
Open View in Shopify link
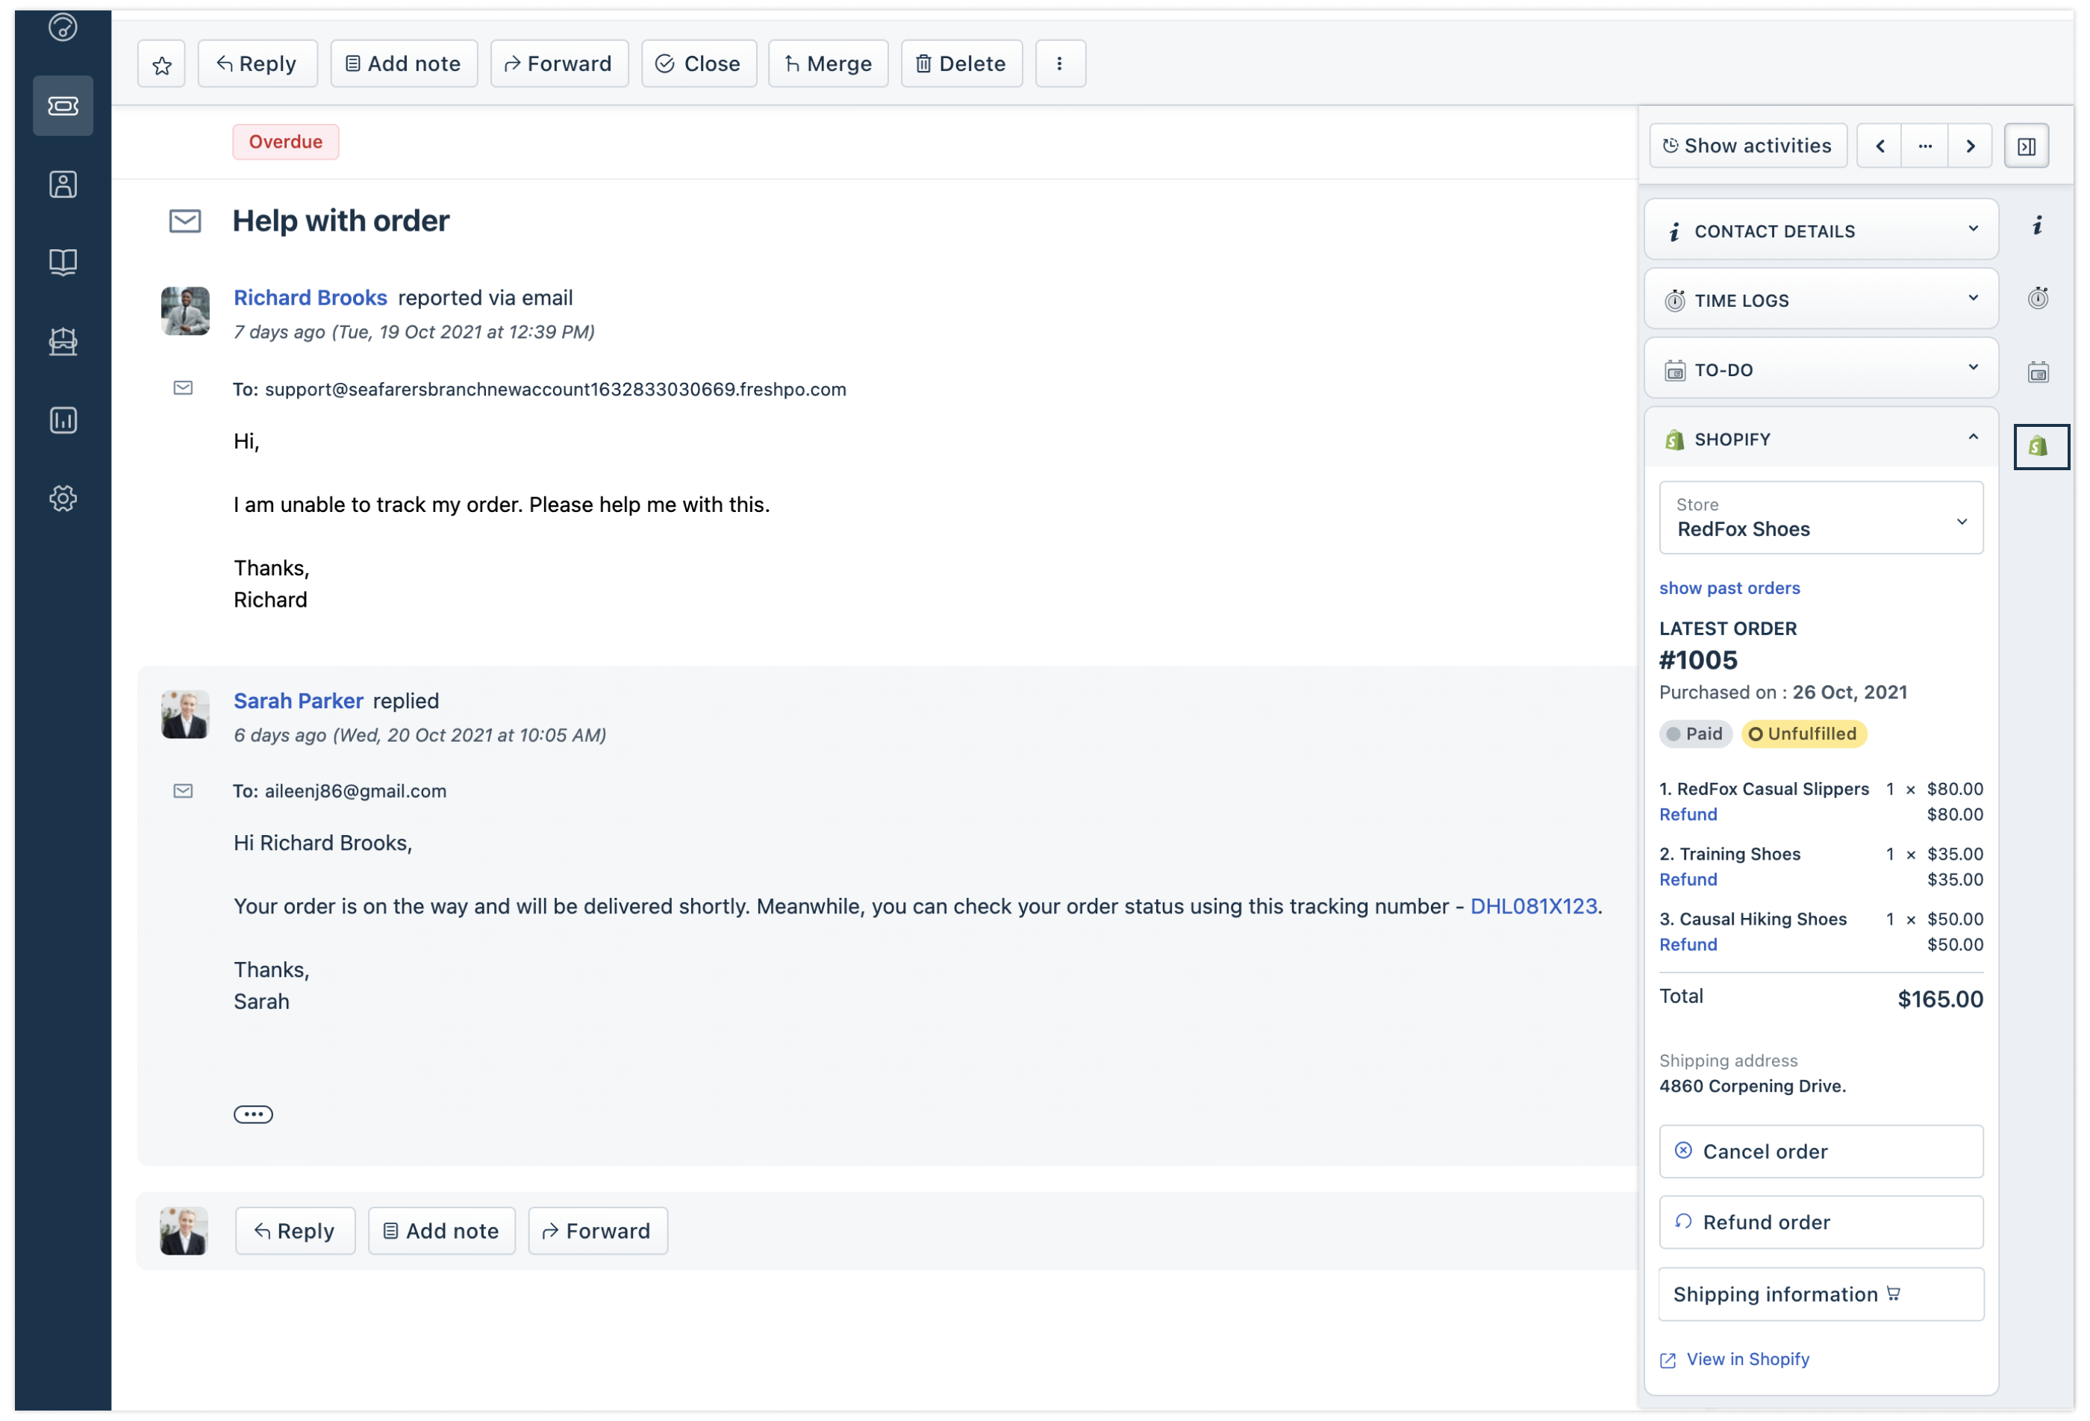point(1735,1359)
